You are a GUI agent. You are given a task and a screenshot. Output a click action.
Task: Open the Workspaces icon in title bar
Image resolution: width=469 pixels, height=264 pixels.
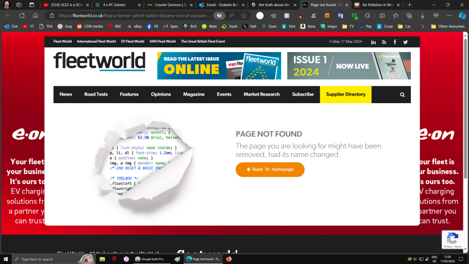tap(19, 5)
